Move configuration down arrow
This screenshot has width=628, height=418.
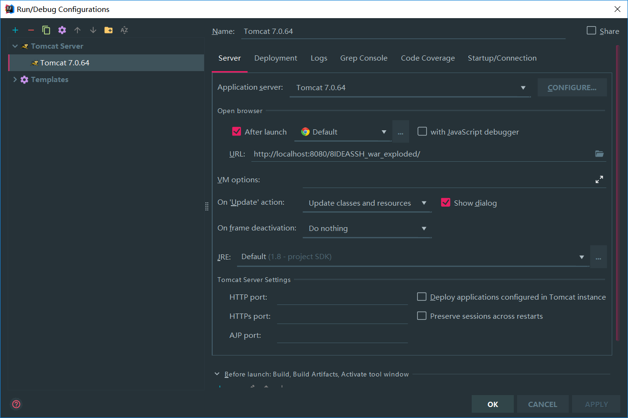[93, 30]
